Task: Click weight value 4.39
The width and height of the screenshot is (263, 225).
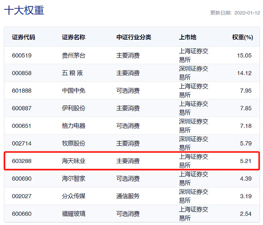Action: click(x=246, y=179)
